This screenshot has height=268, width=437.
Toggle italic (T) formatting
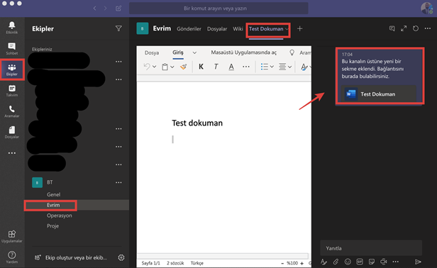(x=216, y=67)
